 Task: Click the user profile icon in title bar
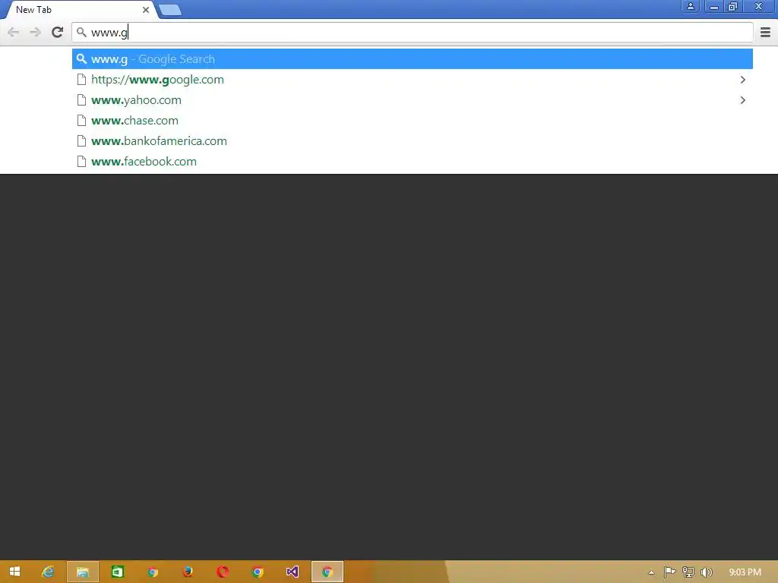click(690, 6)
